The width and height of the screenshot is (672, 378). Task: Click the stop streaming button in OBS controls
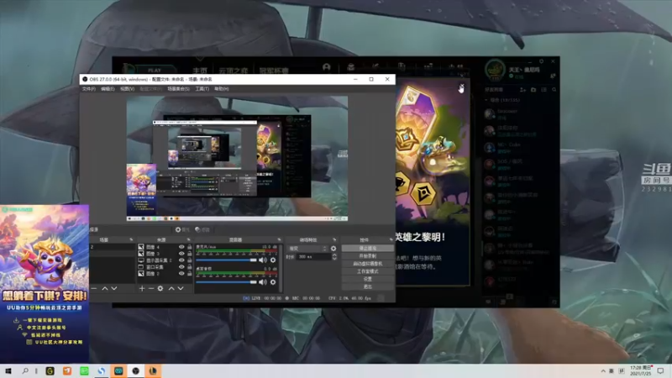[368, 248]
